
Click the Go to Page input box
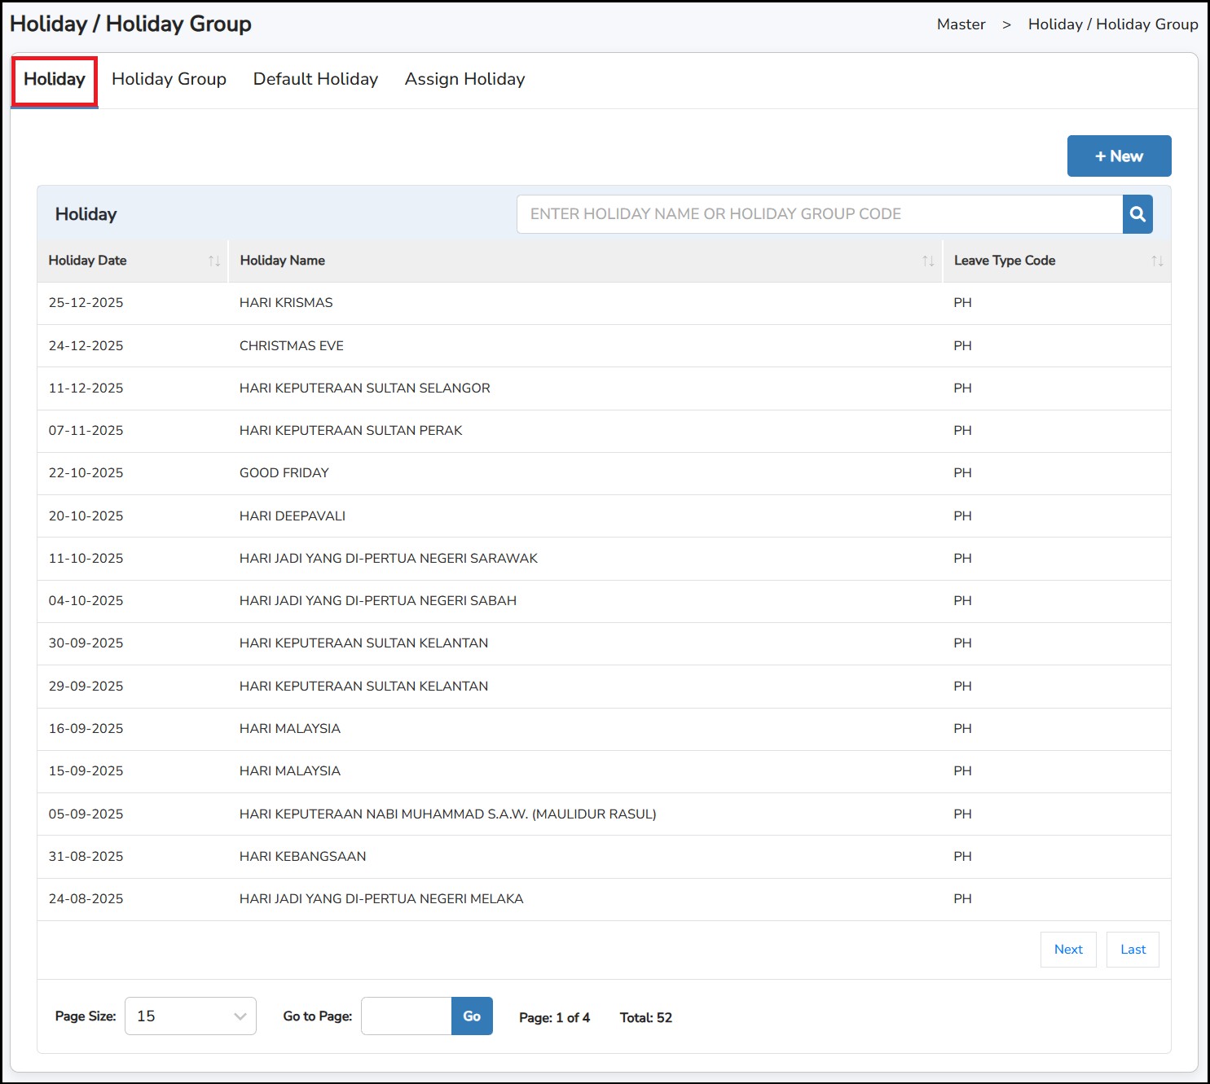[407, 1016]
